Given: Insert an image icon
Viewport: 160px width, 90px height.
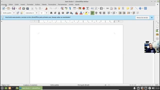Looking at the screenshot, I should click(80, 8).
